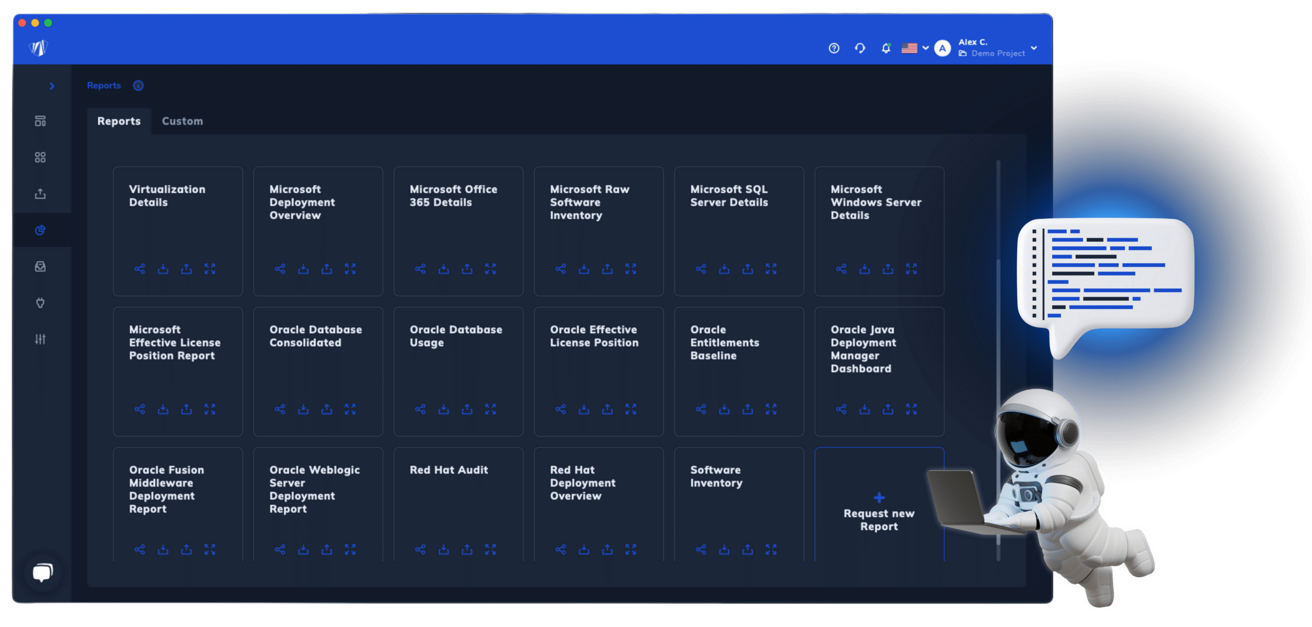This screenshot has height=627, width=1312.
Task: Export the Oracle Database Usage report
Action: (467, 409)
